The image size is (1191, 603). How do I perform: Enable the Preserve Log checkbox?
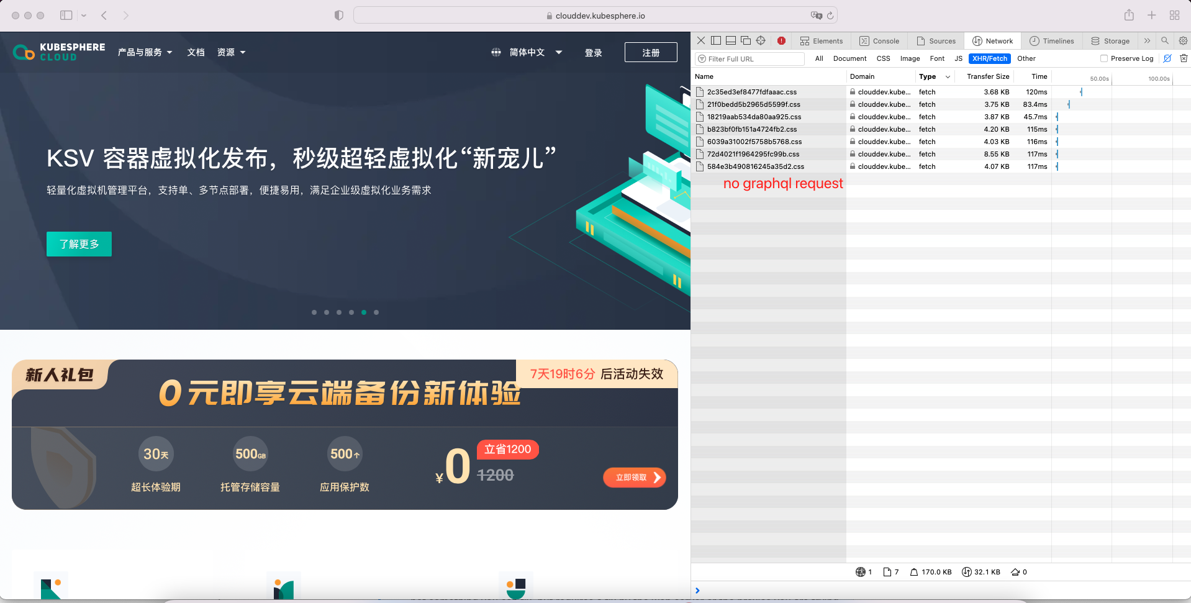(x=1103, y=58)
